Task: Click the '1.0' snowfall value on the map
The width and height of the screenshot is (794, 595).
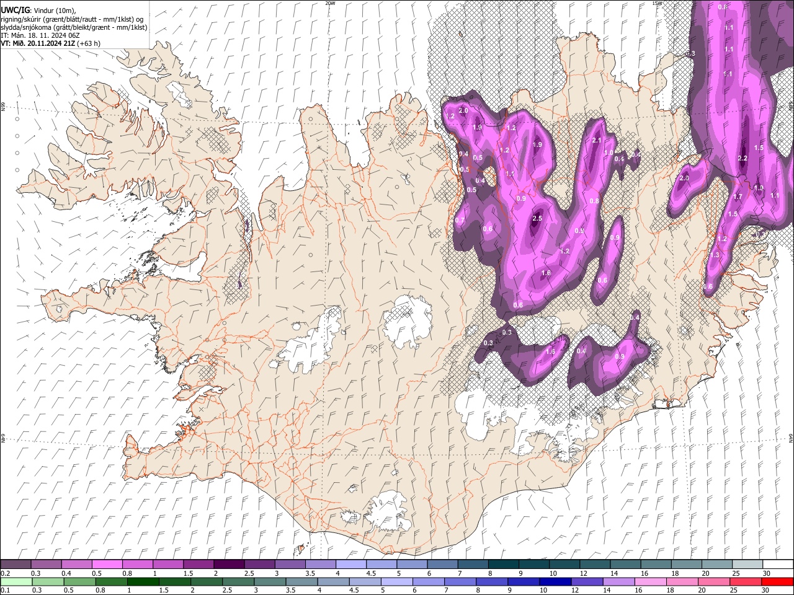Action: [609, 153]
